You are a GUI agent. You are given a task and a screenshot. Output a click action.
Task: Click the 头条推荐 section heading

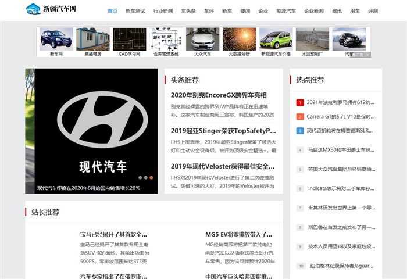184,80
